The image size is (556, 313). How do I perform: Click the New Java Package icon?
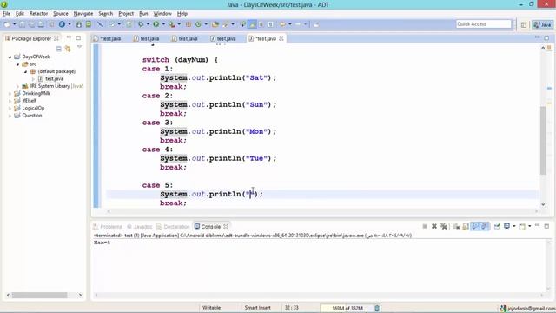click(189, 24)
